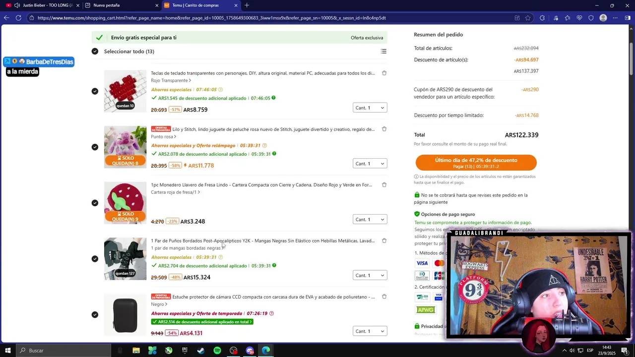Remove the Lilo y Stitch plush via its trash icon
635x357 pixels.
(384, 129)
